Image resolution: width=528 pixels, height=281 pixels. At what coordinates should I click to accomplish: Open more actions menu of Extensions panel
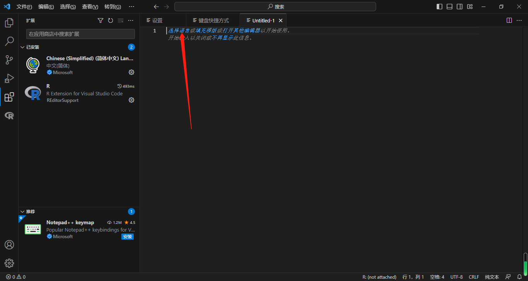pyautogui.click(x=130, y=20)
